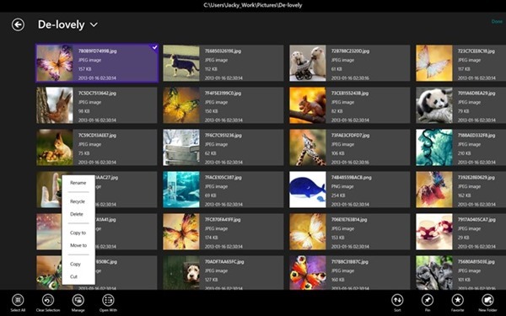Image resolution: width=506 pixels, height=316 pixels.
Task: Select the teal tree 210 KB thumbnail
Action: [434, 147]
